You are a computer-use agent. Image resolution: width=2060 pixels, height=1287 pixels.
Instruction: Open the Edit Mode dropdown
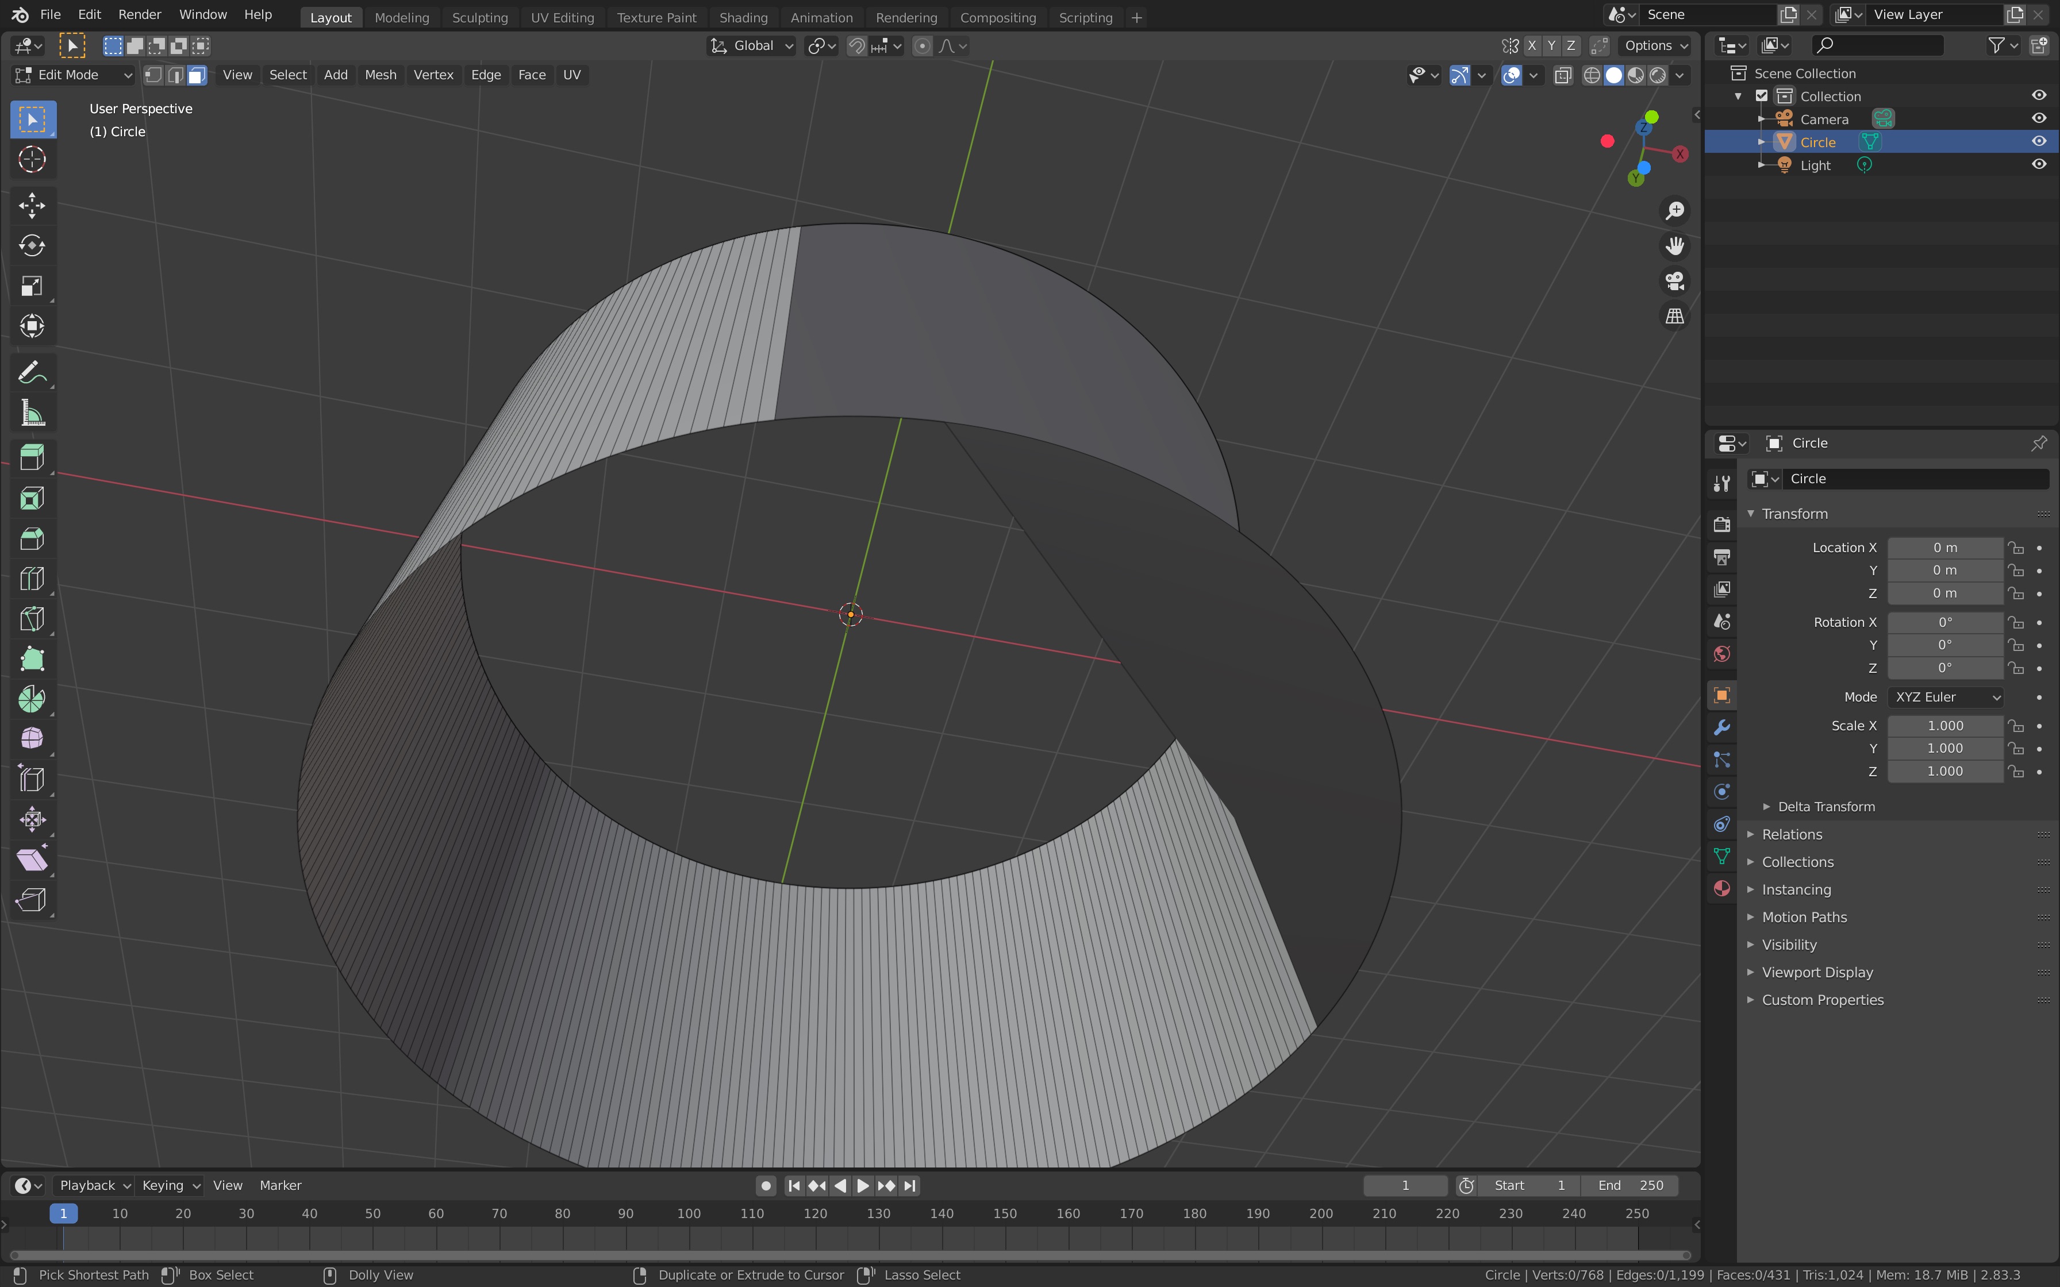pos(72,75)
